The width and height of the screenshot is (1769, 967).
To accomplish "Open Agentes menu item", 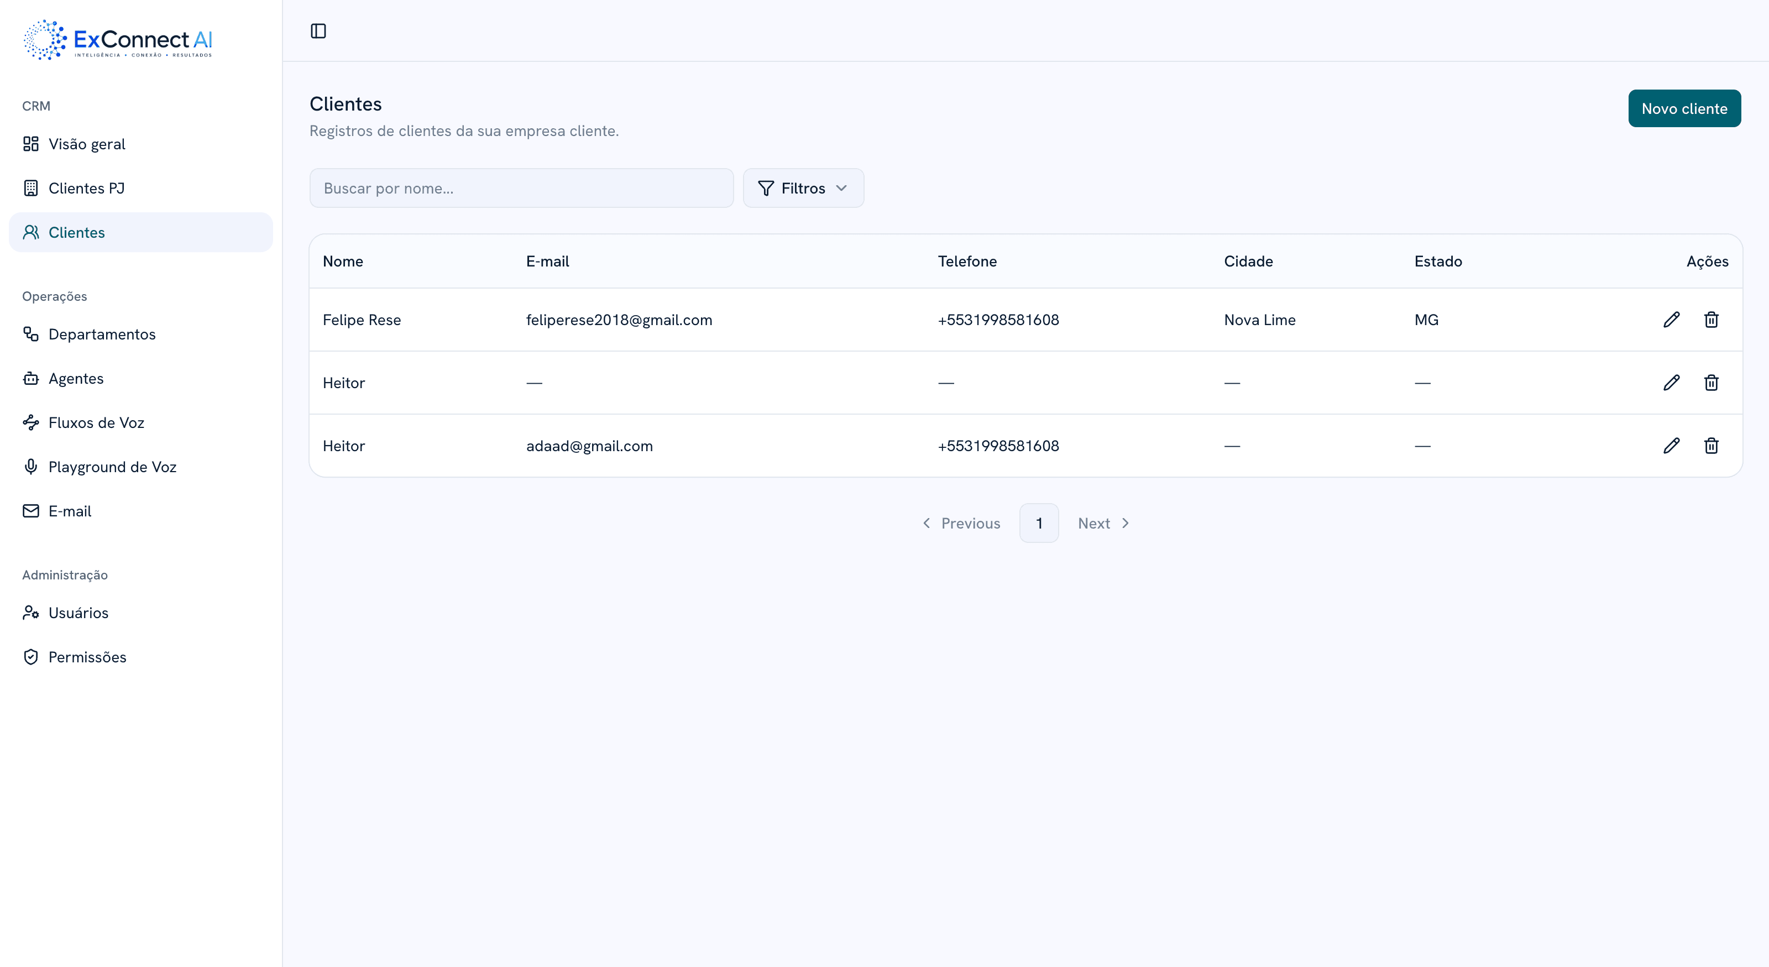I will point(141,378).
